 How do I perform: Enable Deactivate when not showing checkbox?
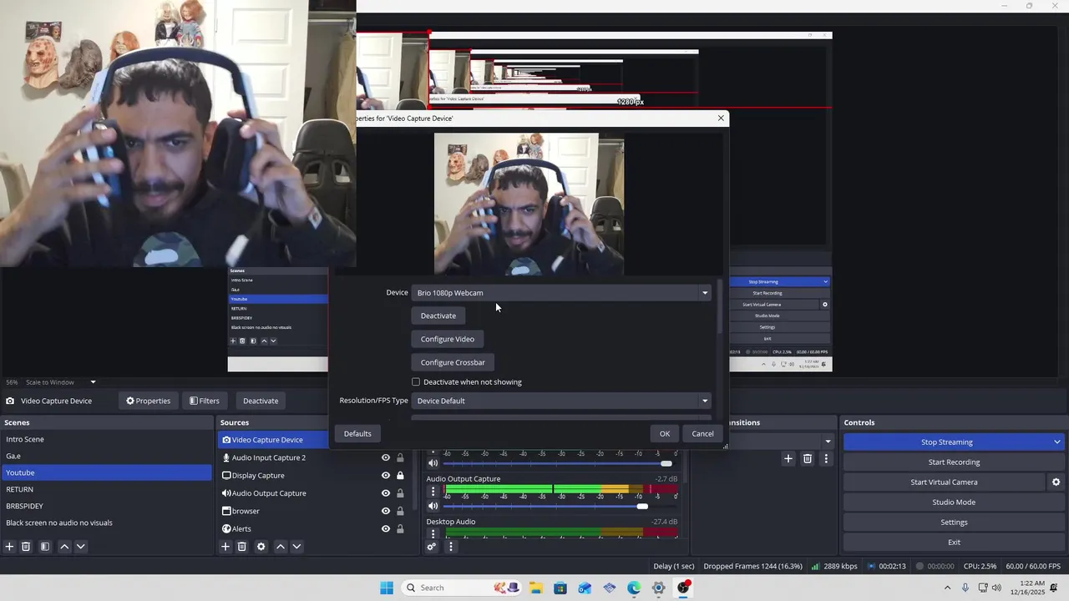(x=416, y=382)
